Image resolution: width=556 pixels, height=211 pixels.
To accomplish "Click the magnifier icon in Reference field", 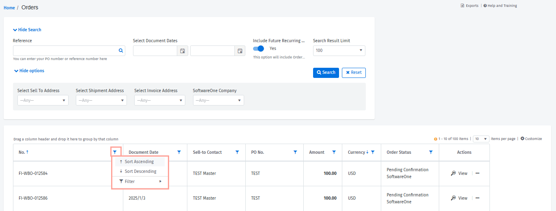I will click(120, 51).
